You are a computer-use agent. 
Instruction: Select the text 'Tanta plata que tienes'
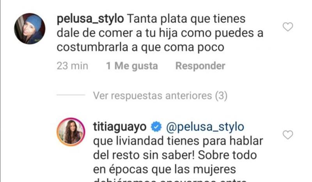tap(186, 19)
